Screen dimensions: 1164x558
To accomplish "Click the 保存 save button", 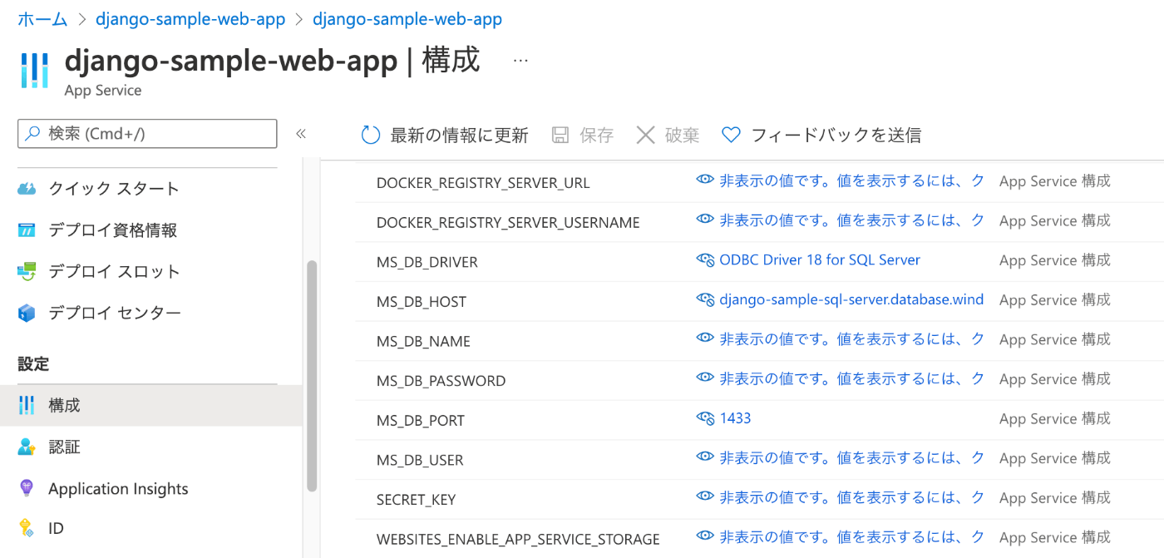I will click(583, 135).
